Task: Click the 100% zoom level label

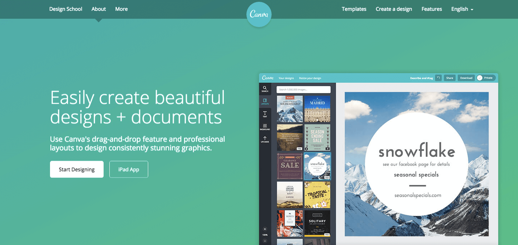Action: (265, 235)
